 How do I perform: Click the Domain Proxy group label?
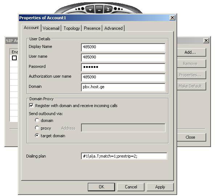(x=41, y=99)
